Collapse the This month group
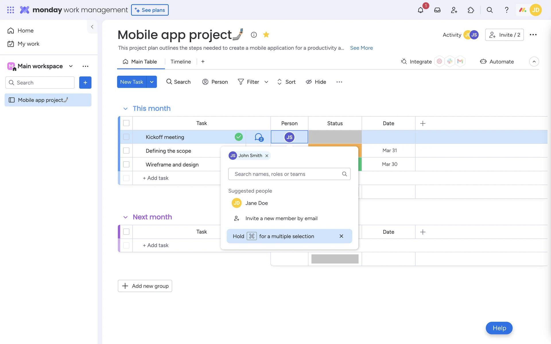The image size is (551, 344). click(x=125, y=109)
